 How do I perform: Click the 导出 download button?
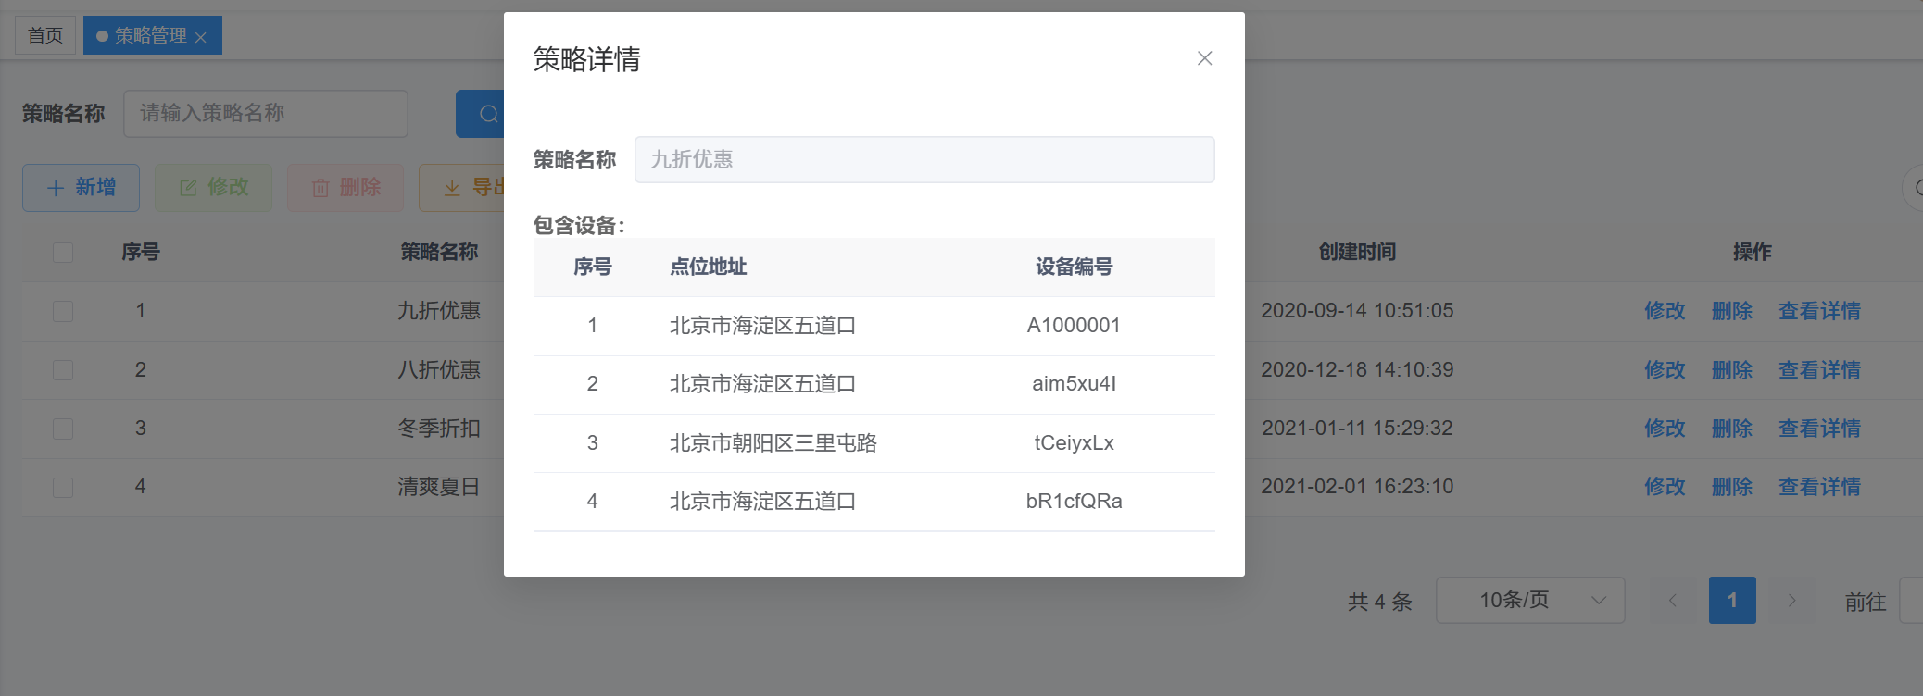pyautogui.click(x=462, y=188)
